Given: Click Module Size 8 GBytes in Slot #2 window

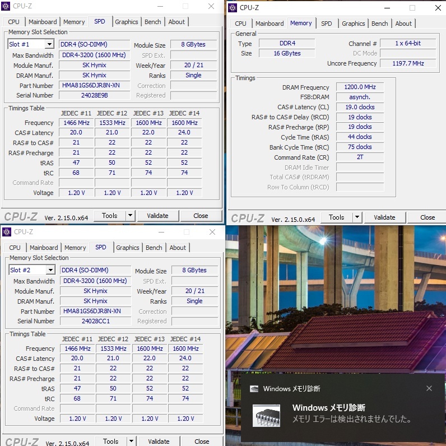Looking at the screenshot, I should tap(194, 270).
